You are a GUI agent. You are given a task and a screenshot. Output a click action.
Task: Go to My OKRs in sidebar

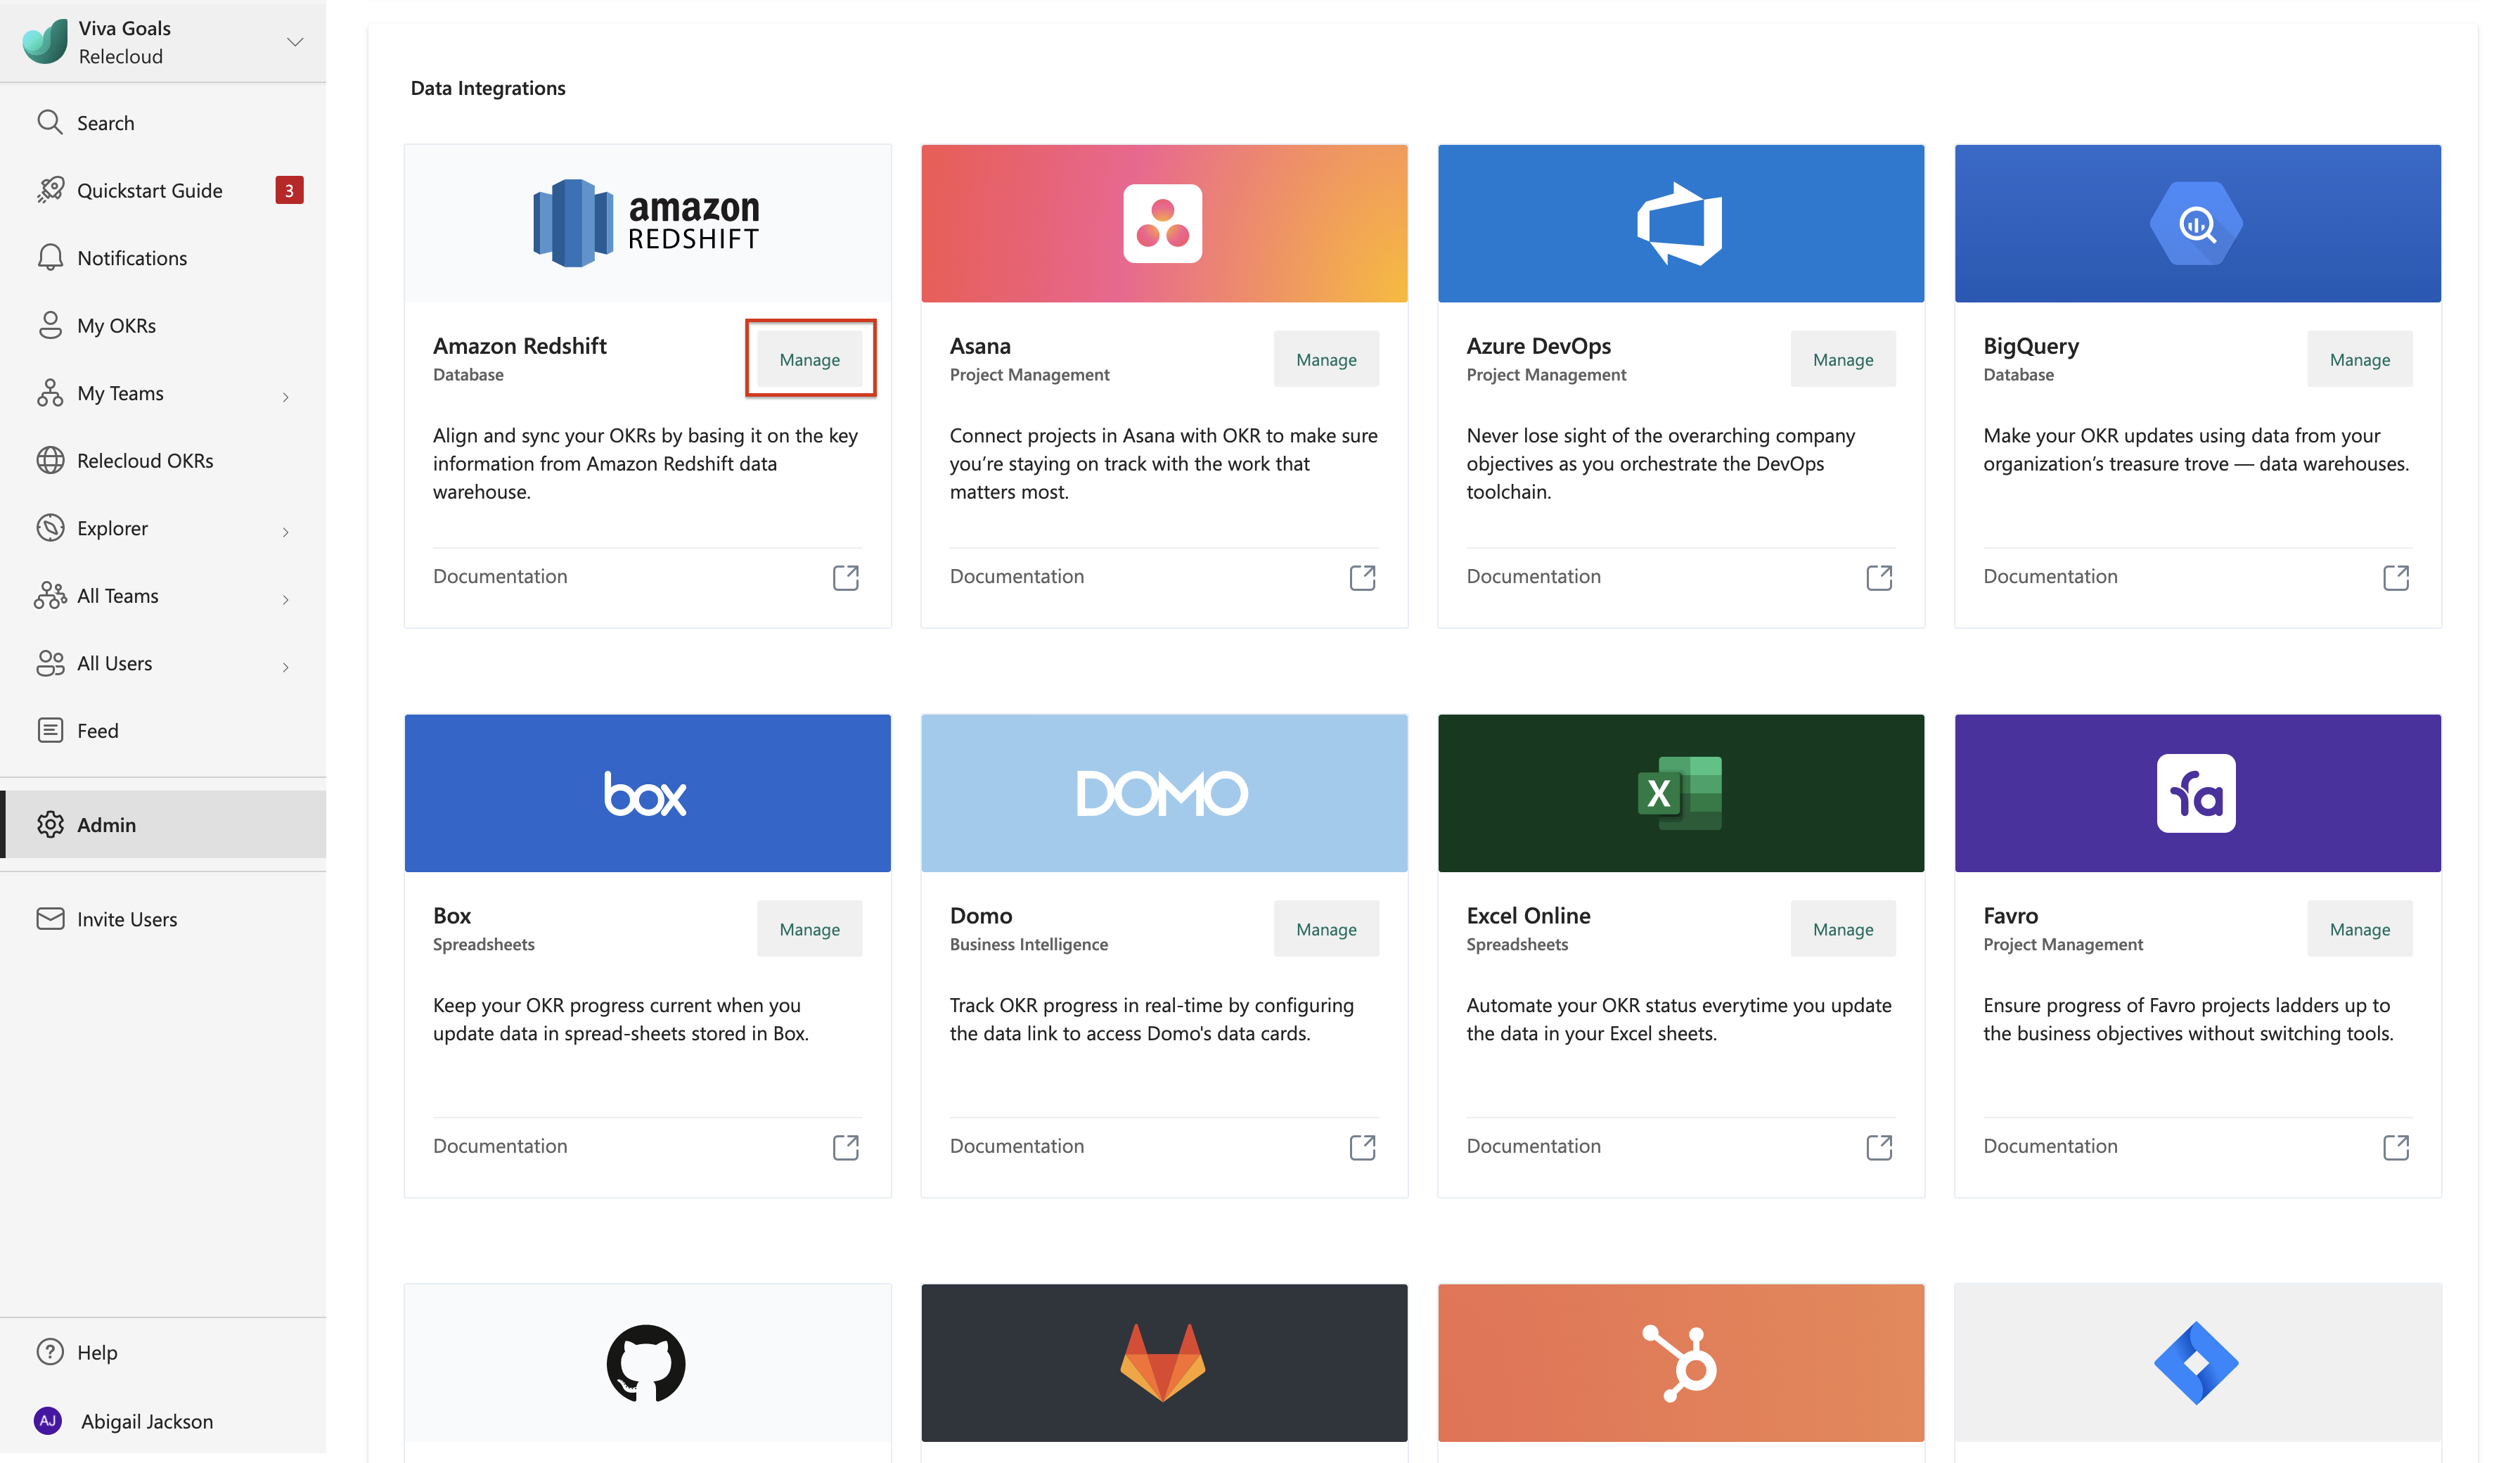tap(116, 325)
